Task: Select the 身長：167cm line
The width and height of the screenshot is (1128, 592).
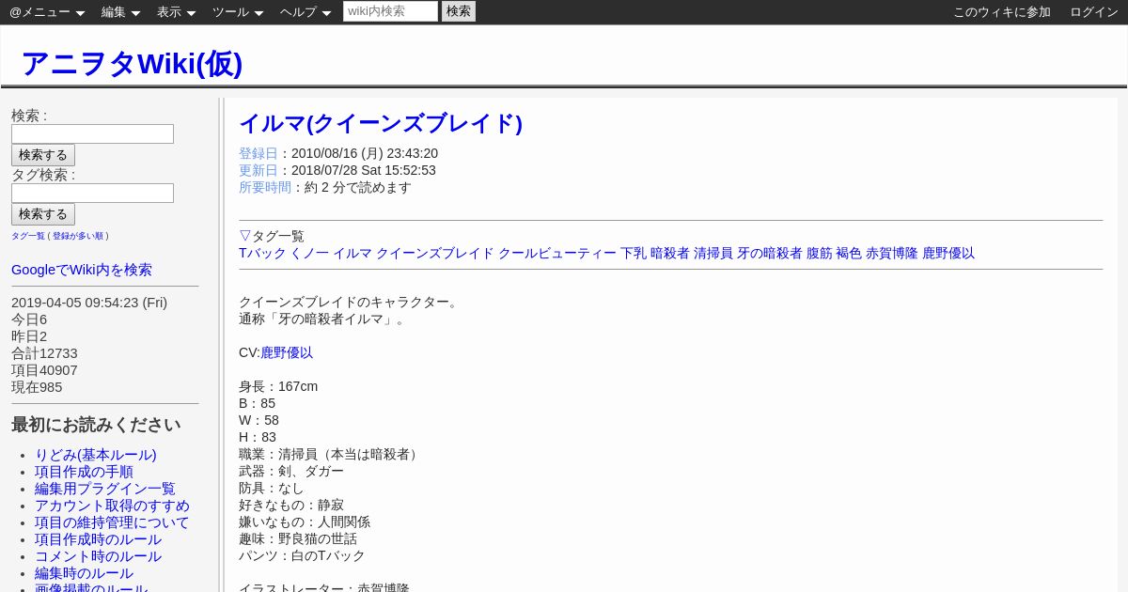Action: pos(278,386)
